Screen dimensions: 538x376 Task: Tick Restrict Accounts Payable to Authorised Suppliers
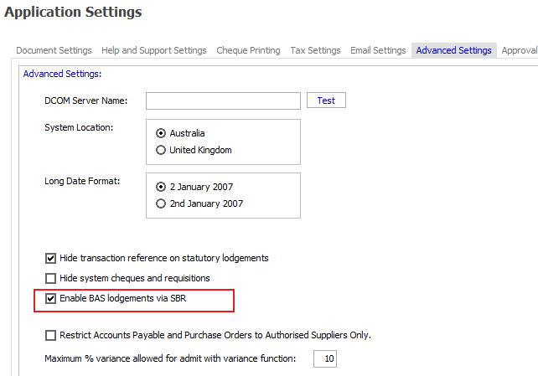point(51,335)
